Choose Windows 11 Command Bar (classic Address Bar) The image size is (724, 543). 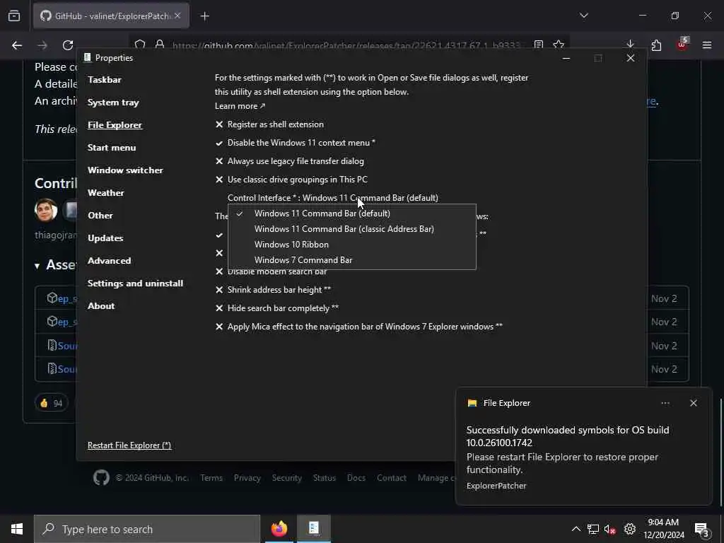pos(352,229)
